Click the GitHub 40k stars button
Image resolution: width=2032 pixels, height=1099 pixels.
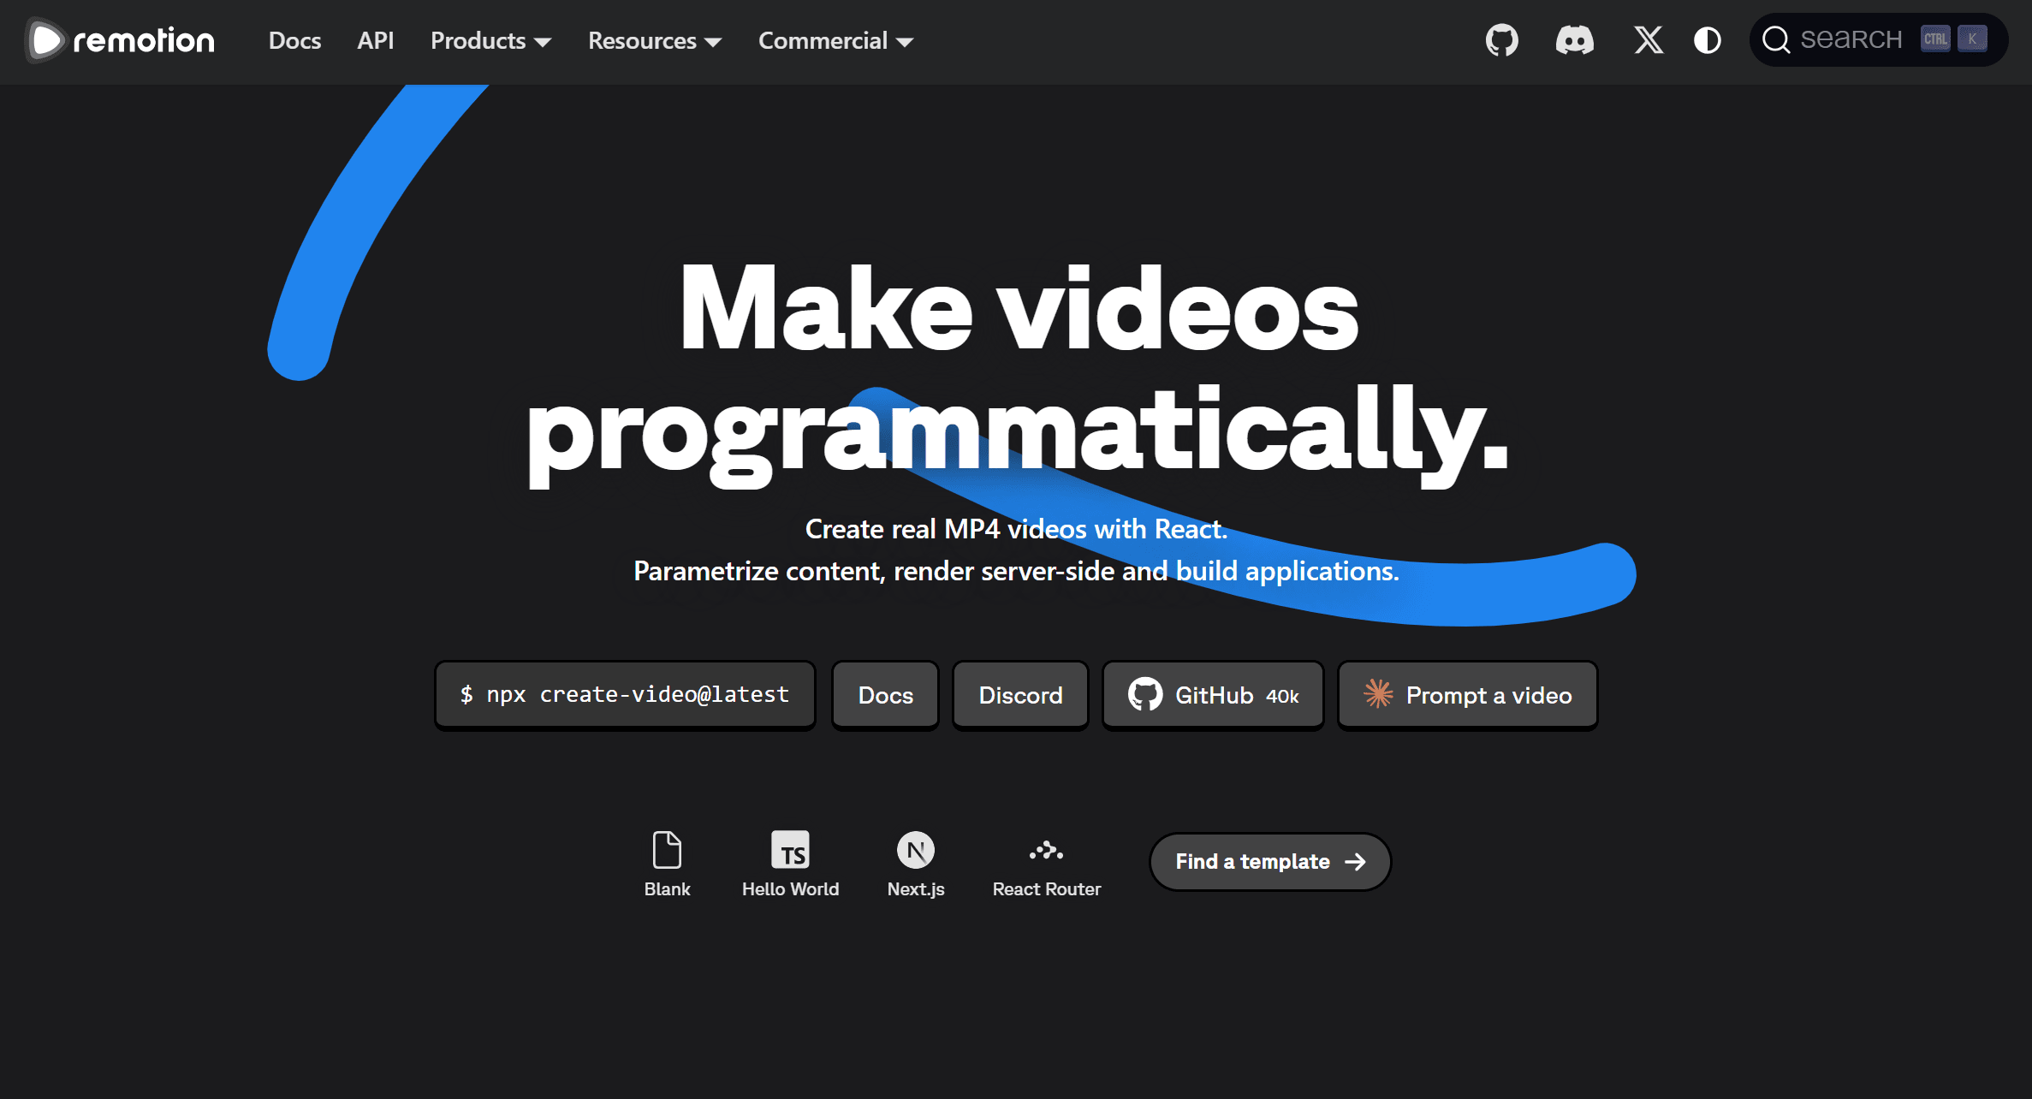1213,695
